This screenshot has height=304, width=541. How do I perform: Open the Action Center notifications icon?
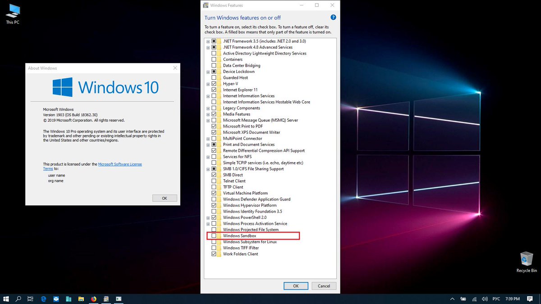(x=530, y=299)
